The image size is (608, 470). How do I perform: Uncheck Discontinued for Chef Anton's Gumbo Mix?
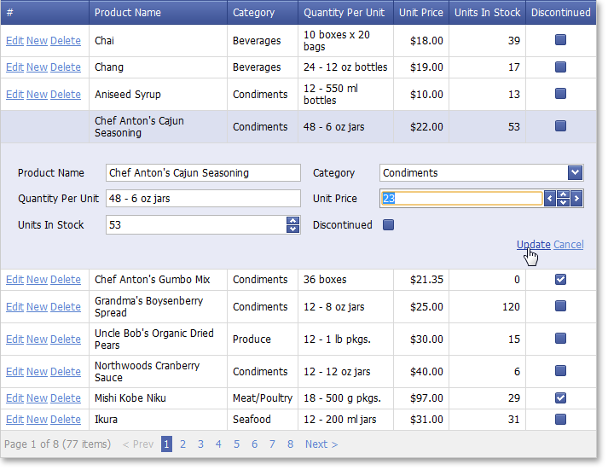click(560, 279)
